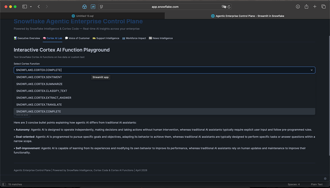Click the Select Cortex Function combo box
Image resolution: width=330 pixels, height=188 pixels.
click(164, 70)
